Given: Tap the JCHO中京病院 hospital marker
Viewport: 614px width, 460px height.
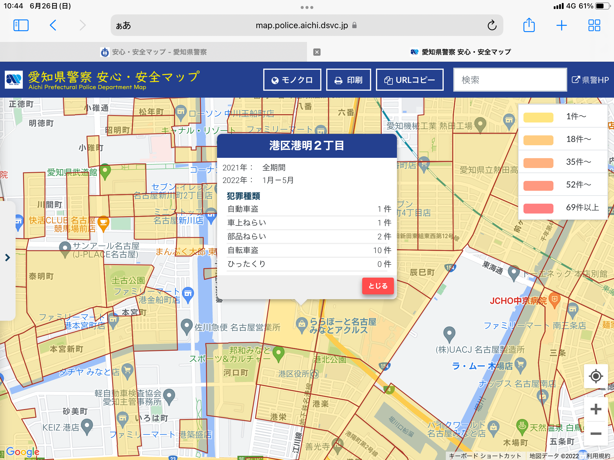Looking at the screenshot, I should (x=554, y=300).
